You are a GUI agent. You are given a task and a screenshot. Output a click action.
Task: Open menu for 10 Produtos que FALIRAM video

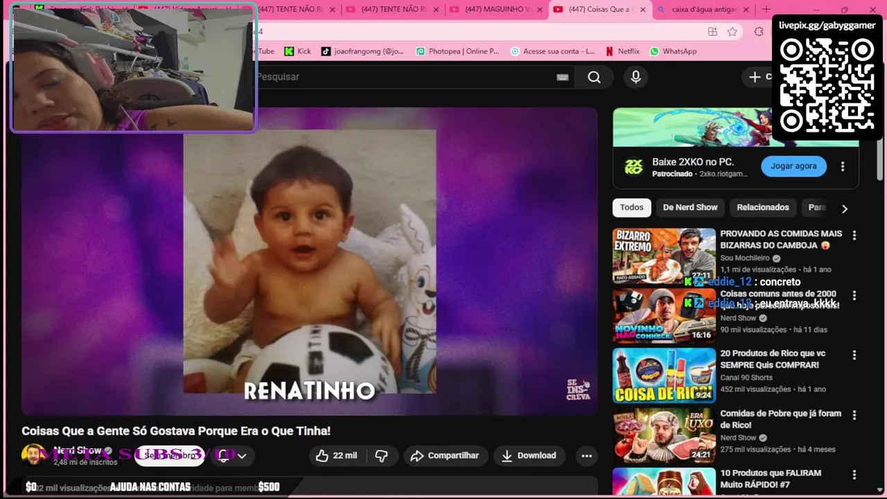click(854, 475)
